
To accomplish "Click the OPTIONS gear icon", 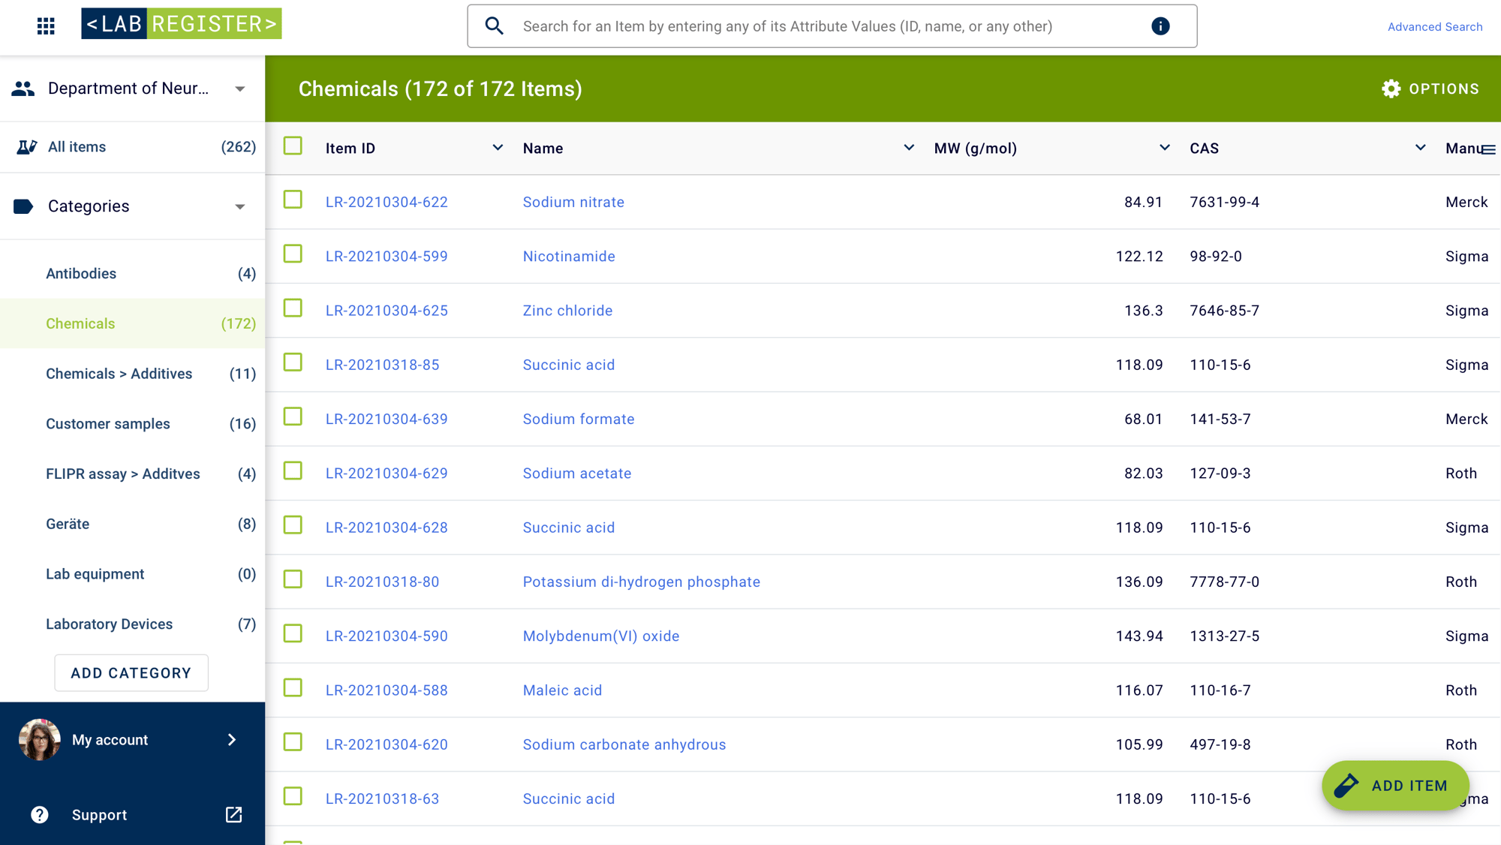I will click(1391, 89).
